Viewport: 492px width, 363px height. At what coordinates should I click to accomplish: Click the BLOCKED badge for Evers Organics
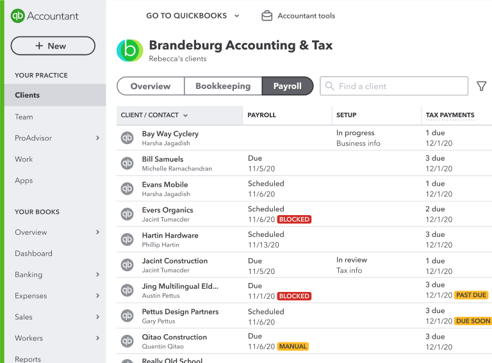click(x=294, y=220)
